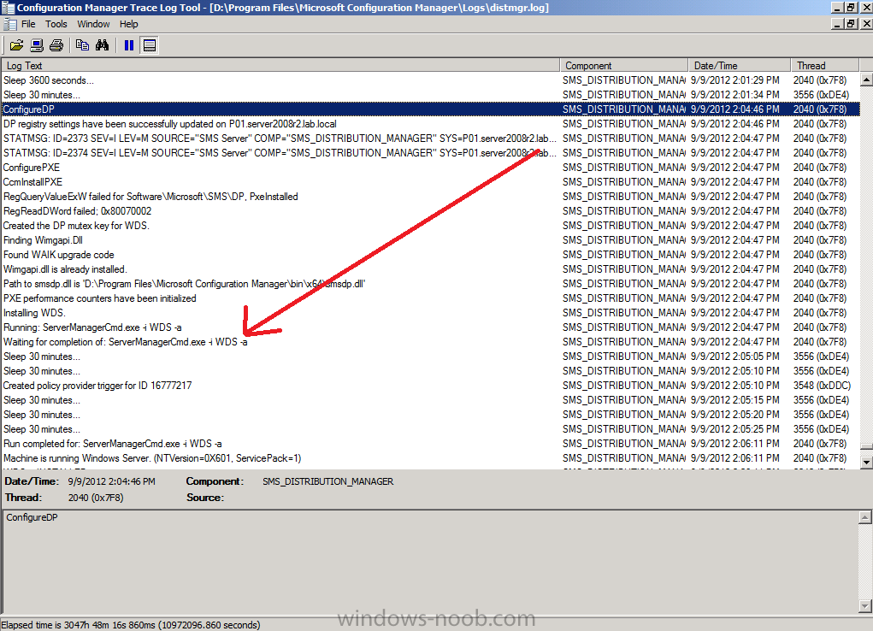Select 'RegReadDWord failed; 0x80070002' row
The width and height of the screenshot is (873, 631).
[x=430, y=211]
